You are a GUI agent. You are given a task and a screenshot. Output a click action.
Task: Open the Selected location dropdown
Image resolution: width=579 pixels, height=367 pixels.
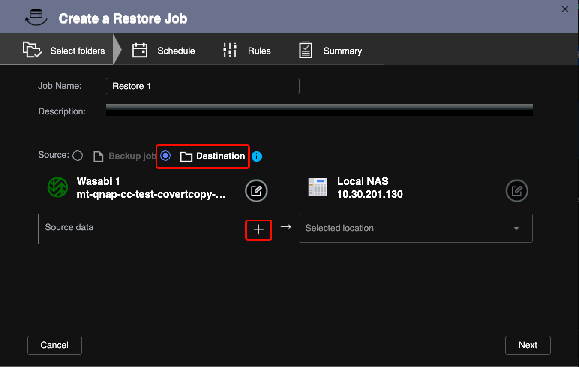pyautogui.click(x=415, y=228)
